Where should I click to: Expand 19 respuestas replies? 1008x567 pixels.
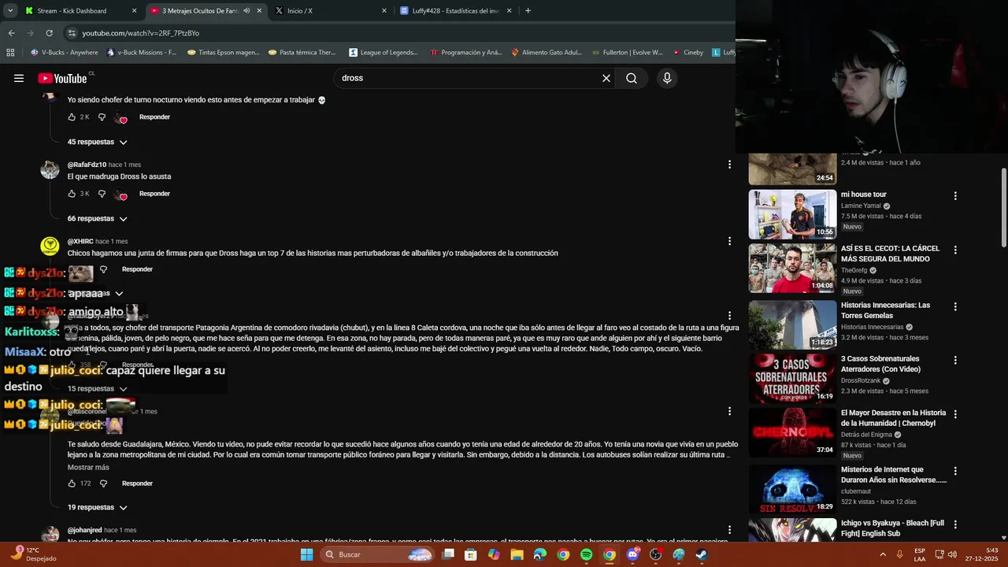[x=97, y=508]
